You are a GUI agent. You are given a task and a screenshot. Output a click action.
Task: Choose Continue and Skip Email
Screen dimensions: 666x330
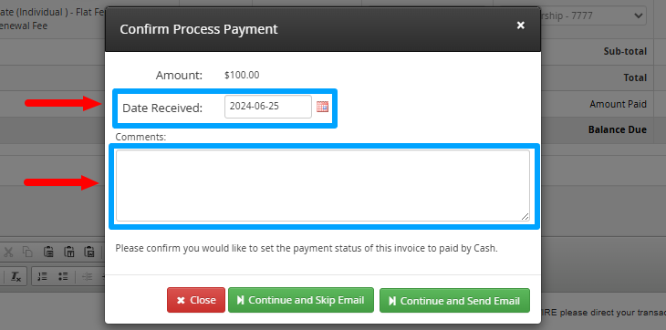tap(301, 300)
